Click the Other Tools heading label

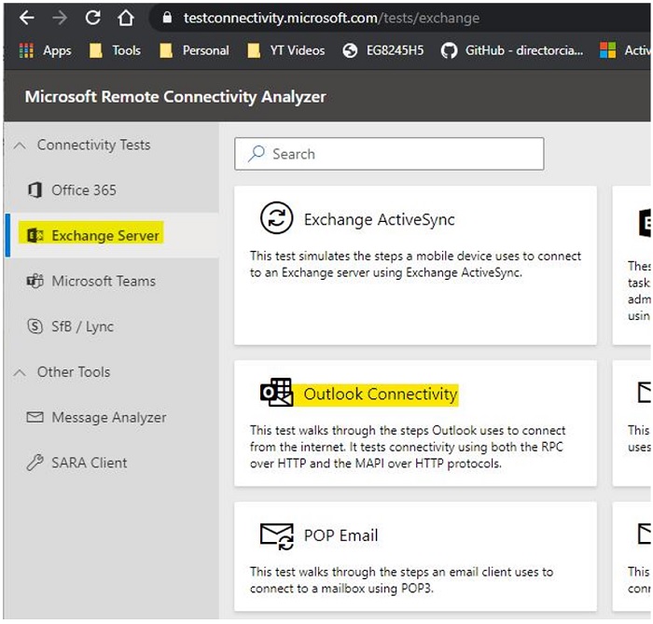click(74, 372)
